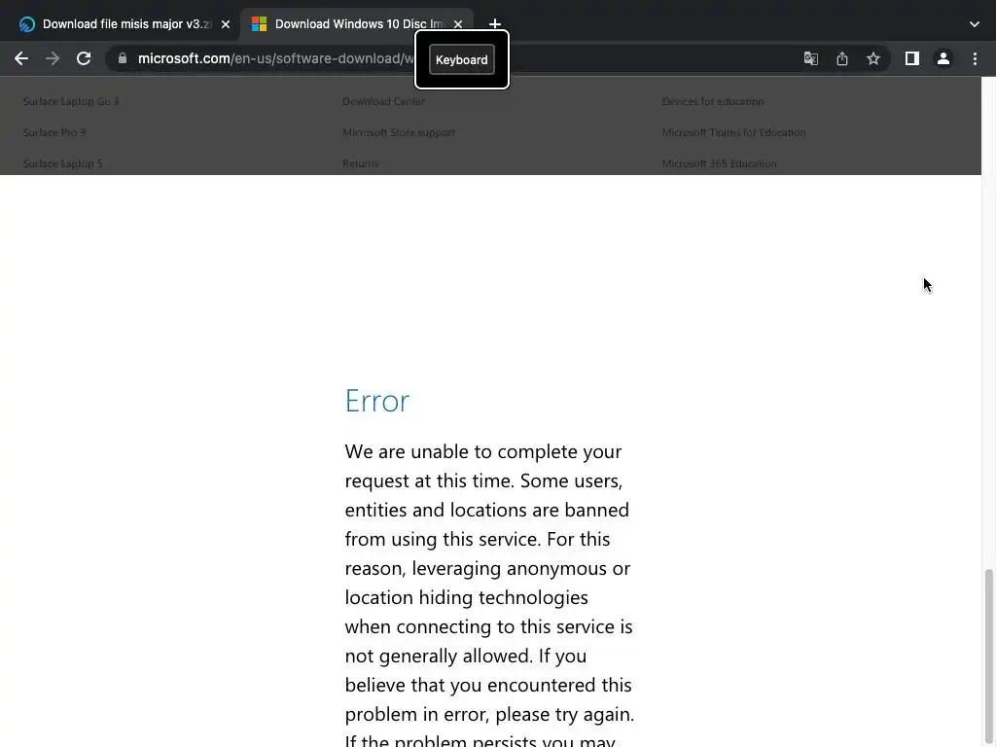The height and width of the screenshot is (747, 996).
Task: Click the forward navigation arrow
Action: pyautogui.click(x=53, y=59)
